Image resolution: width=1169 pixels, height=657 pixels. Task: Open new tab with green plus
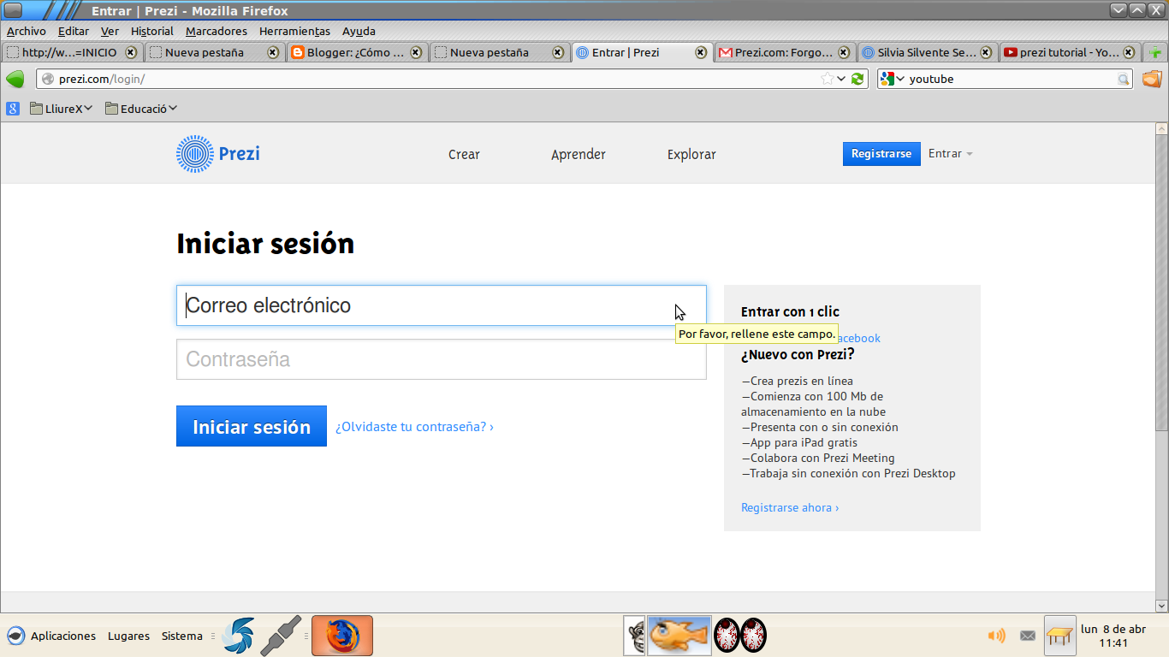pos(1156,52)
